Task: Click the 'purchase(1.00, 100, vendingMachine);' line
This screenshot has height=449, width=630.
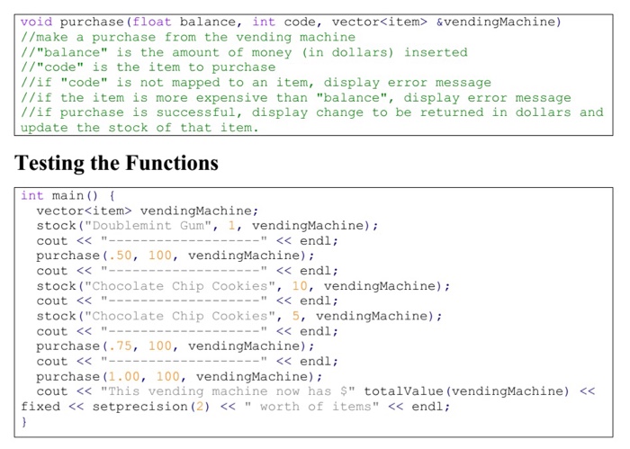Action: (179, 377)
